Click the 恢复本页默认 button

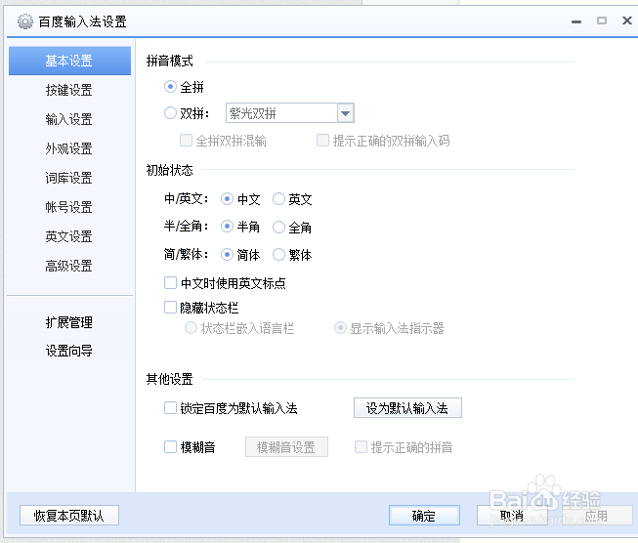point(69,516)
